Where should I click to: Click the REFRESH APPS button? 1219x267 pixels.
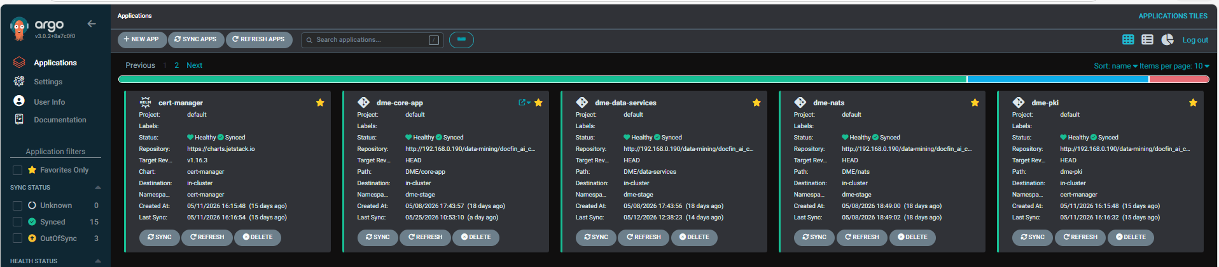click(x=258, y=39)
